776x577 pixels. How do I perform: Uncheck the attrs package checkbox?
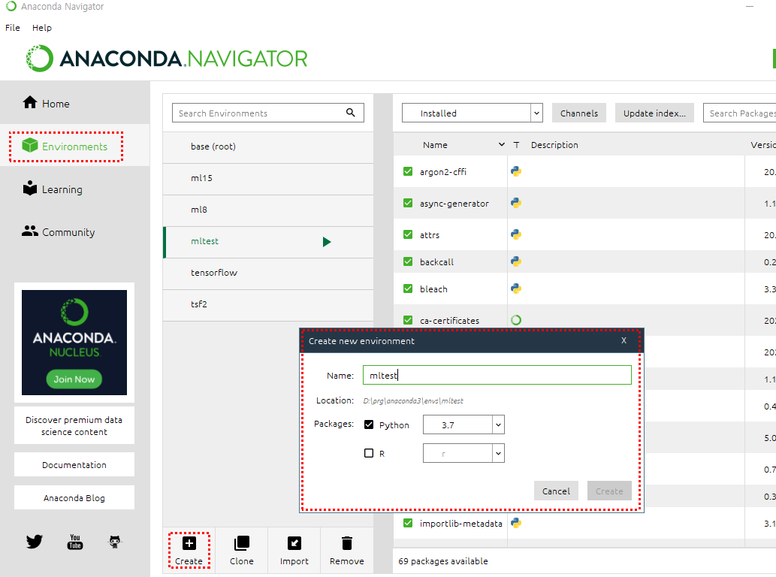pyautogui.click(x=408, y=234)
